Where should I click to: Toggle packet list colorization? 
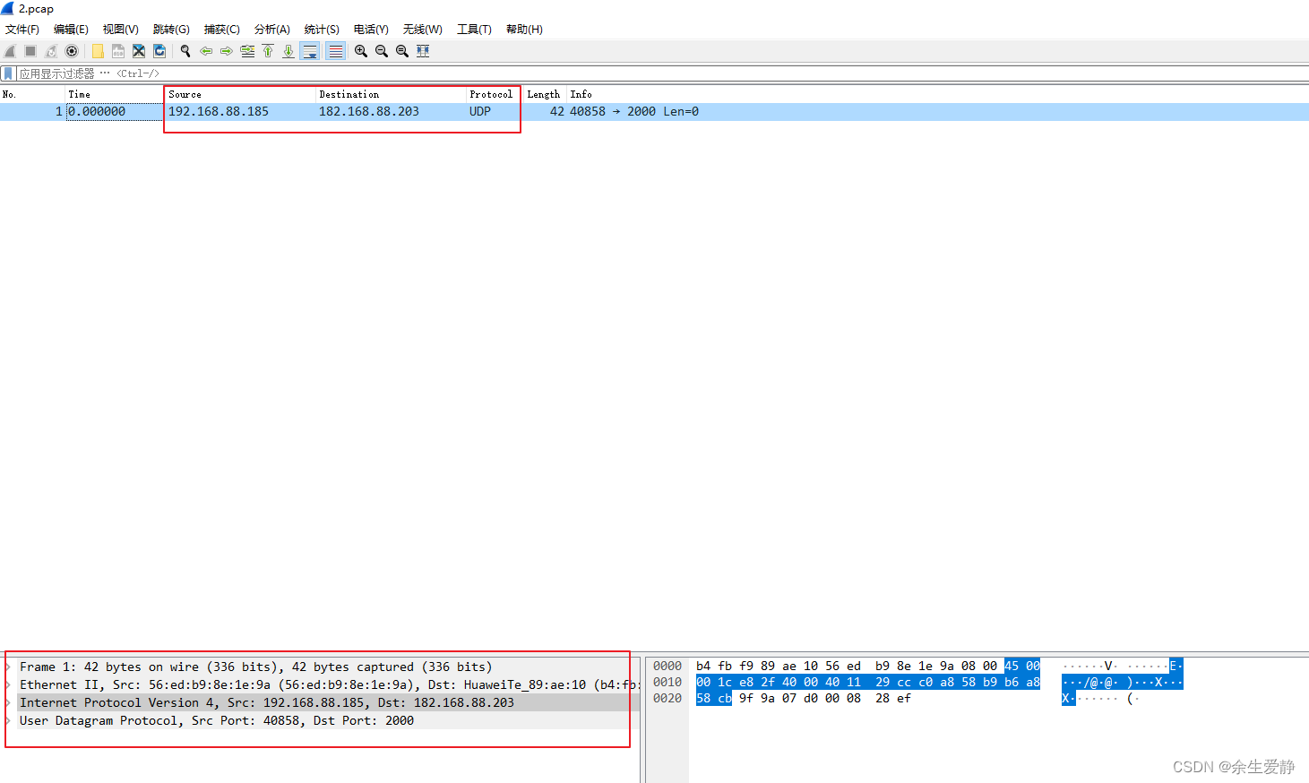[335, 51]
